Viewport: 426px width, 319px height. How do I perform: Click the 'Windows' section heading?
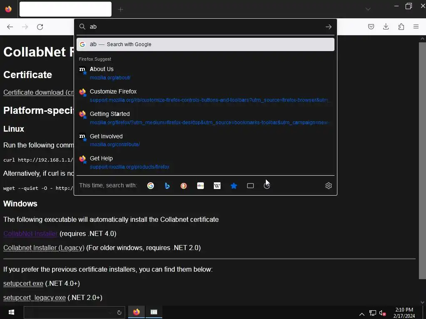pos(20,204)
